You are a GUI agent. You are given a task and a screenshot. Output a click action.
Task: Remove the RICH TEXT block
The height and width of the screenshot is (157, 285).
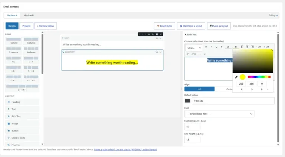point(160,52)
